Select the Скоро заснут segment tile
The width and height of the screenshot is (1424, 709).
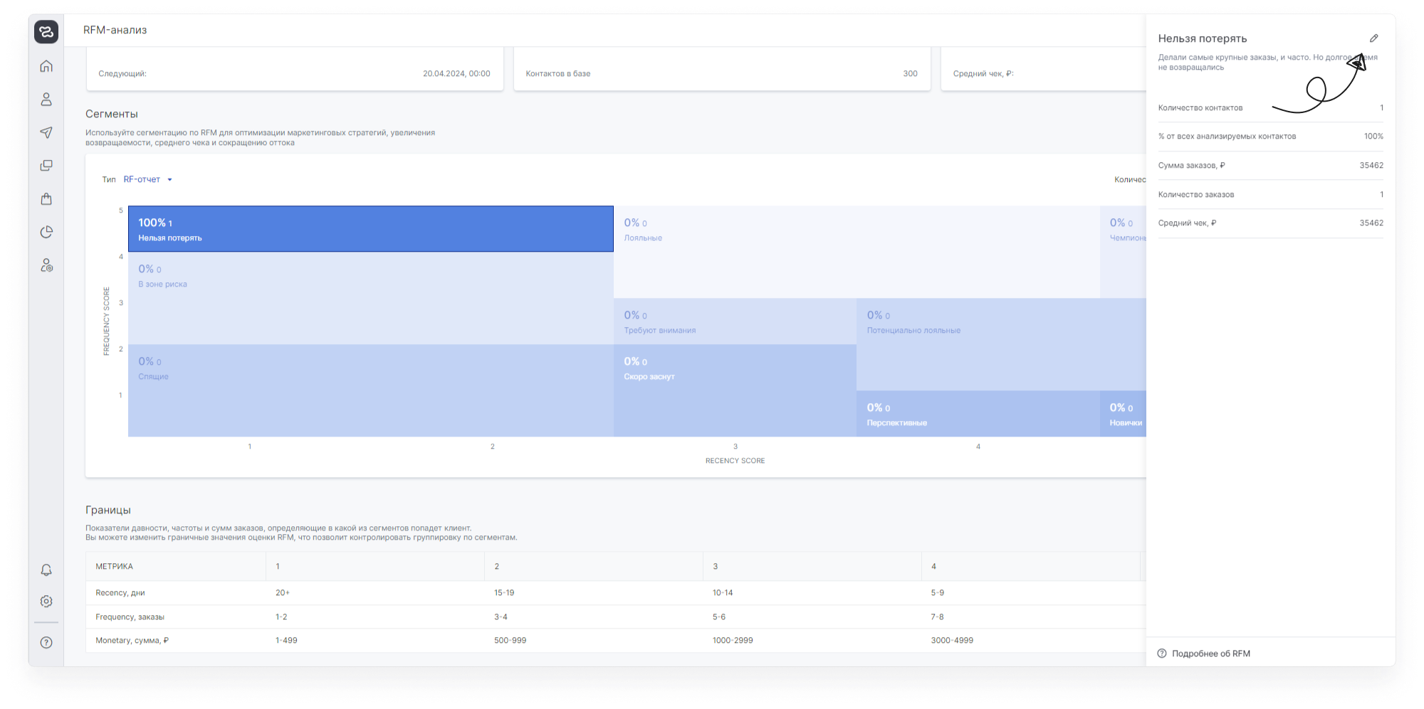[x=735, y=390]
